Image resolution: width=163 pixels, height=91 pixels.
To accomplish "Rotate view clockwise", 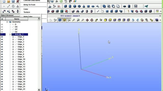I will point(138,20).
